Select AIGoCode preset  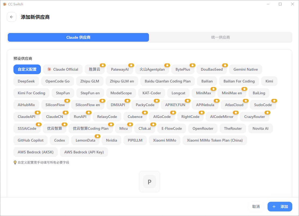click(162, 117)
